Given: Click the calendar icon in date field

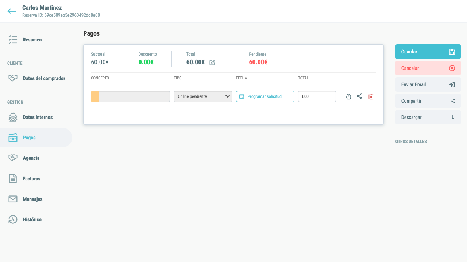Looking at the screenshot, I should coord(242,96).
